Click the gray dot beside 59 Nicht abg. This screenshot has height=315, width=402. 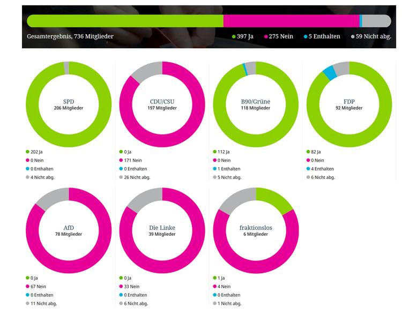click(x=352, y=37)
